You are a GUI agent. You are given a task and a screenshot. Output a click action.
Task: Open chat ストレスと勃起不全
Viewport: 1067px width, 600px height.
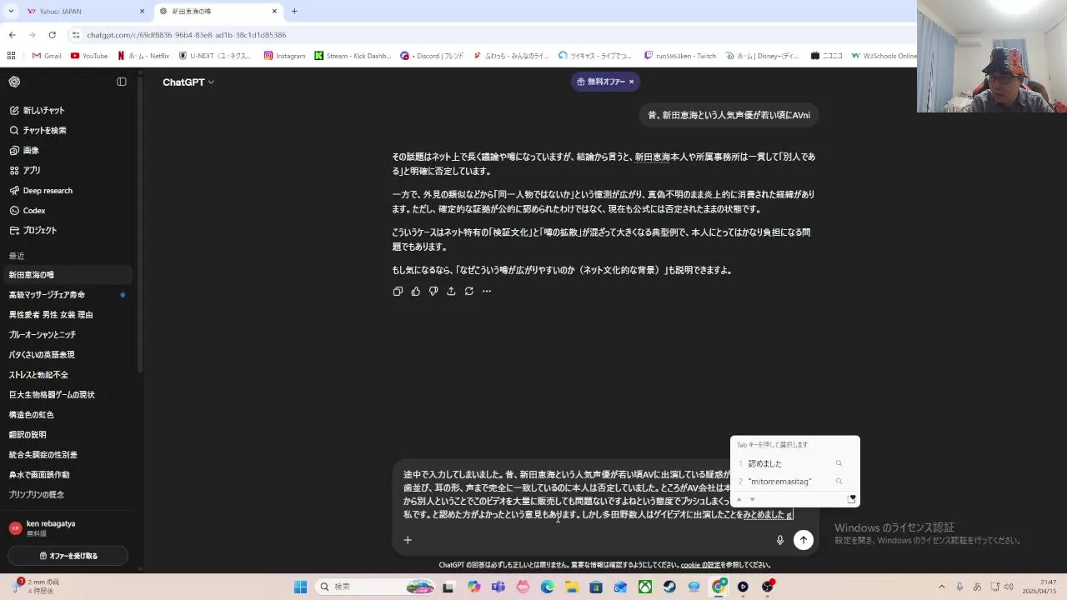[67, 375]
